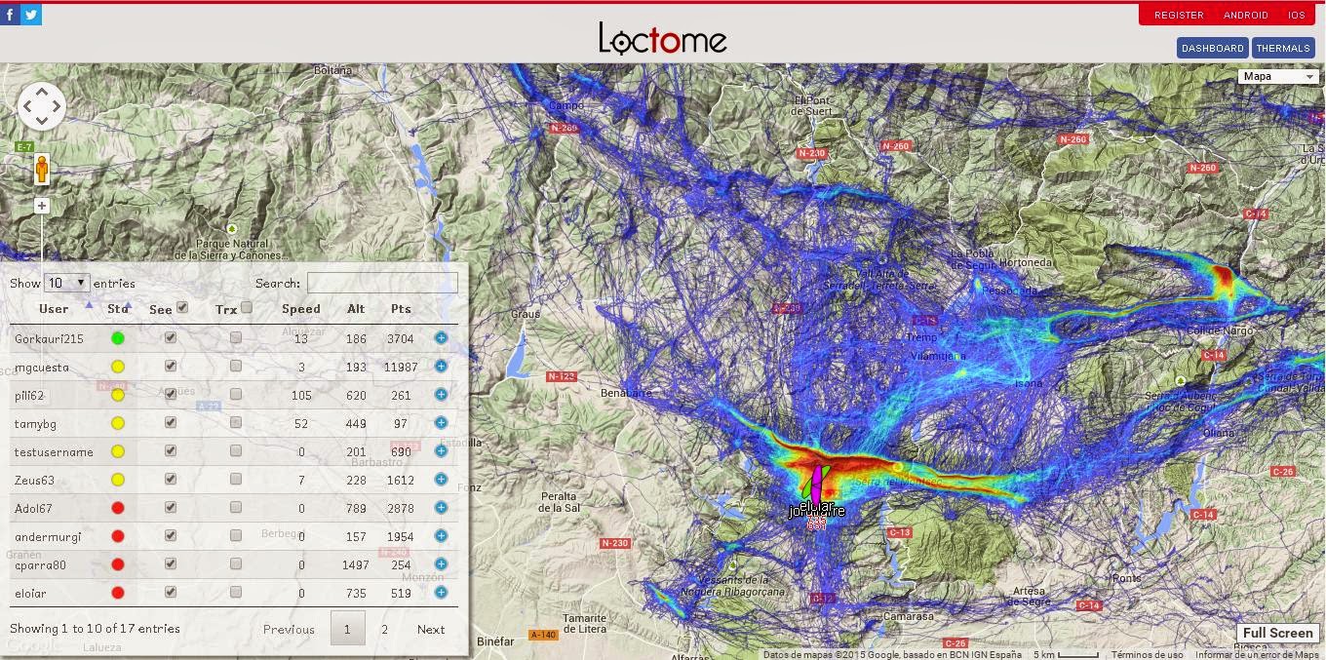Click inside the Search field
The width and height of the screenshot is (1326, 660).
coord(382,283)
